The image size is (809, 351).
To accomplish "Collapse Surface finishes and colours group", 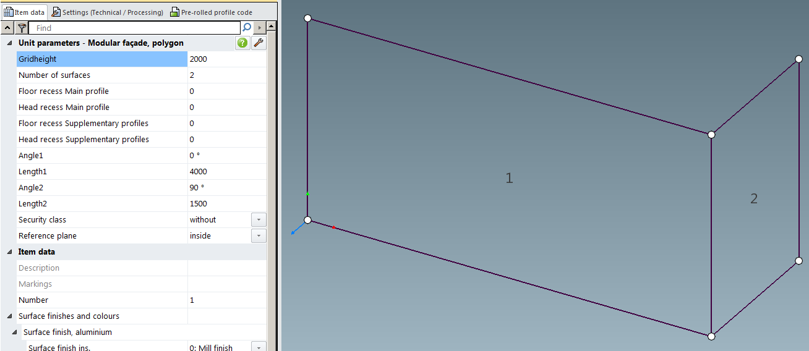I will [9, 316].
